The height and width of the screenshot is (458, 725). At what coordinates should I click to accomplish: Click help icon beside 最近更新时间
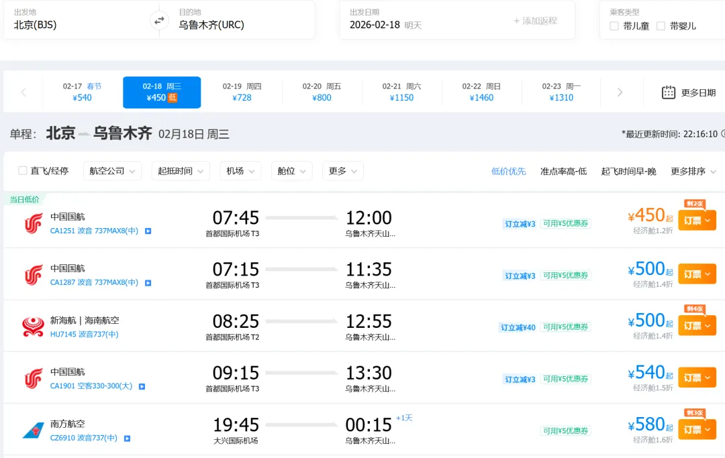[723, 134]
